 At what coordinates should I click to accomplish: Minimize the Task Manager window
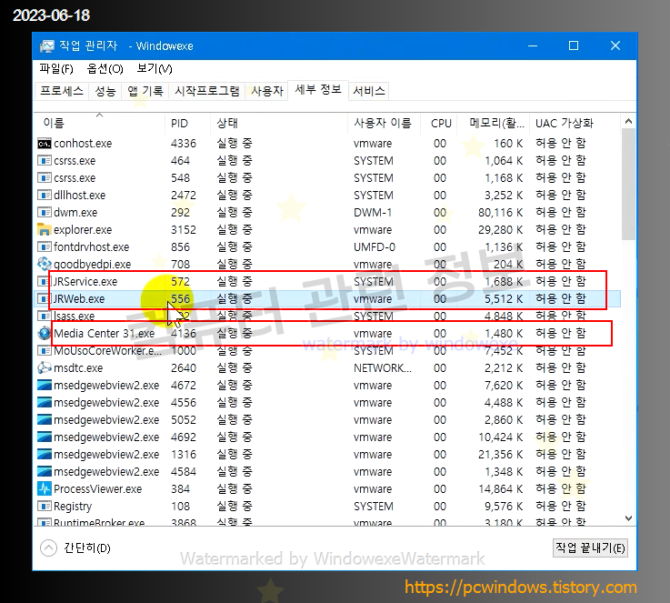point(533,45)
